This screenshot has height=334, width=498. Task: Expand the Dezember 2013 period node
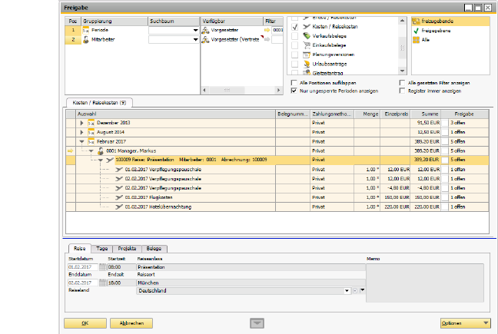82,122
